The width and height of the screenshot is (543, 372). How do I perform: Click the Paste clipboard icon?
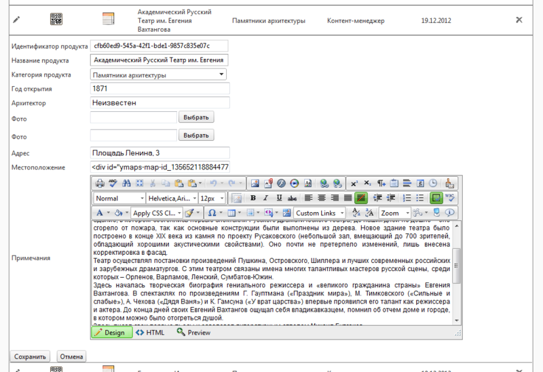coord(179,183)
